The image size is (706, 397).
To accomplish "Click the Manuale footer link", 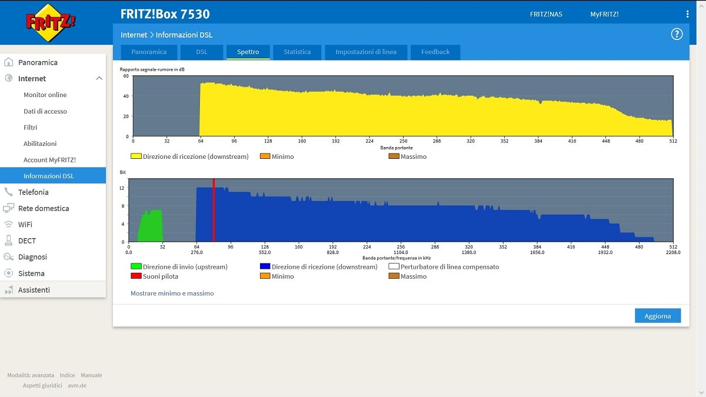I will pos(91,375).
